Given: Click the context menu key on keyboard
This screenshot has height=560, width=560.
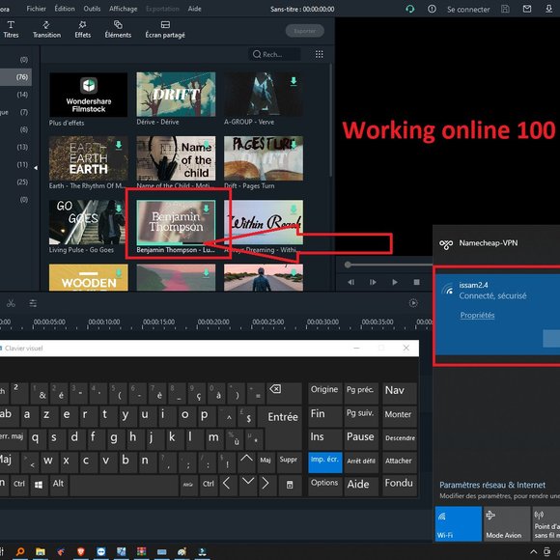Looking at the screenshot, I should (290, 485).
